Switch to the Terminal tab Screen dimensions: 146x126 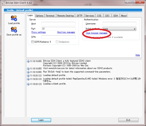[50, 16]
